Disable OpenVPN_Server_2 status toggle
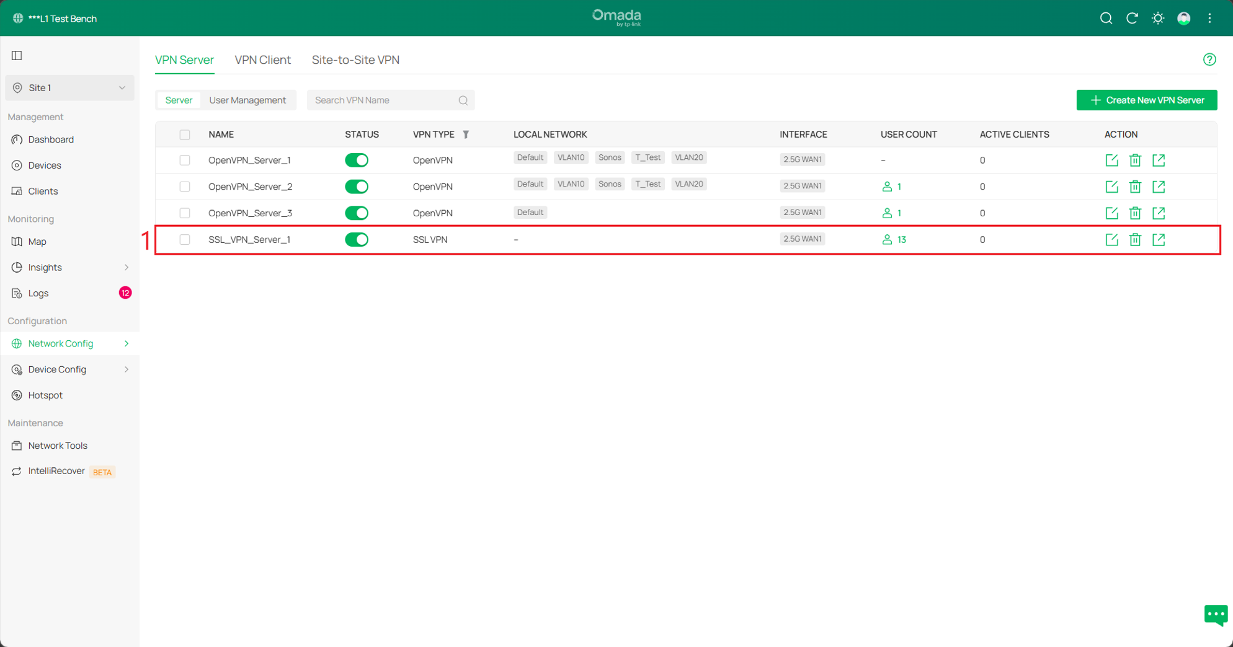 (x=357, y=187)
